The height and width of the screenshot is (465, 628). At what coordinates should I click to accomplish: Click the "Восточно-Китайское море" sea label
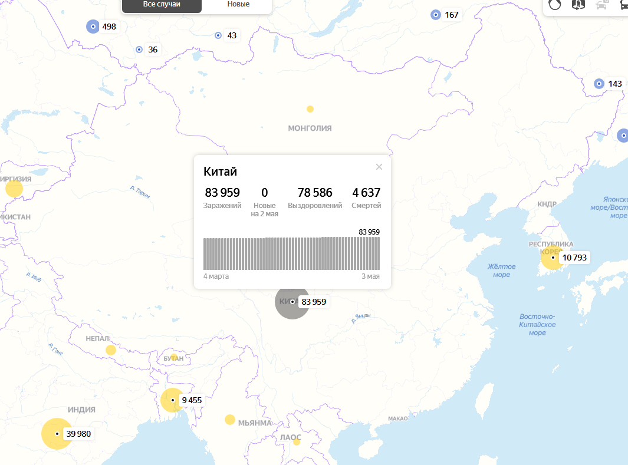pyautogui.click(x=537, y=325)
